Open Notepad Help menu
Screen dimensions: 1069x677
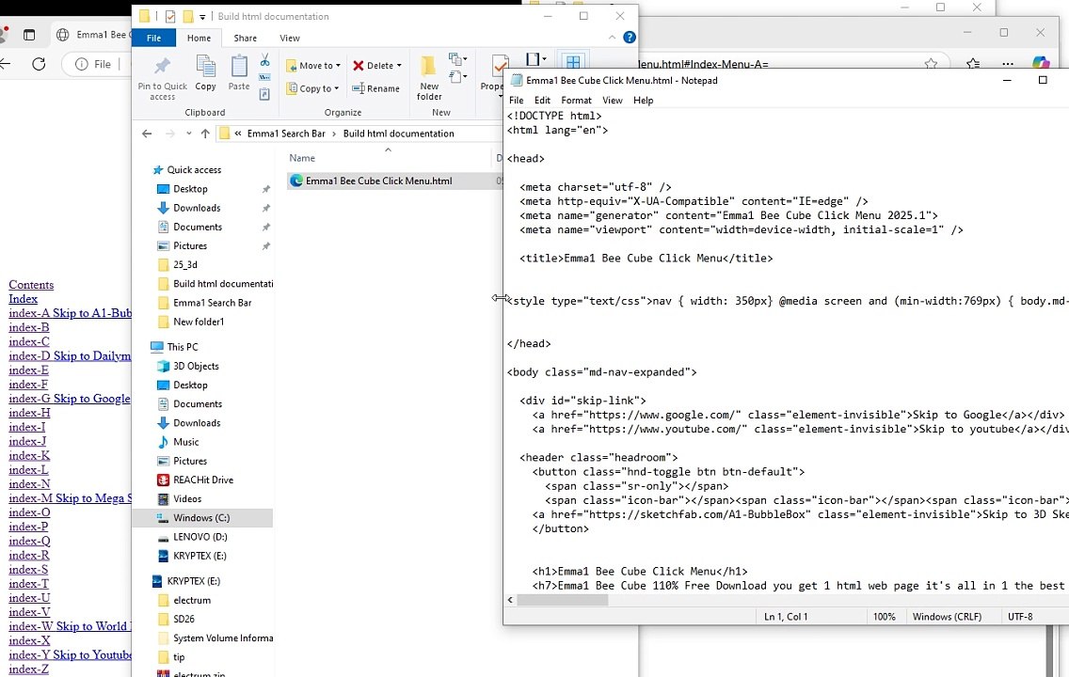click(643, 100)
